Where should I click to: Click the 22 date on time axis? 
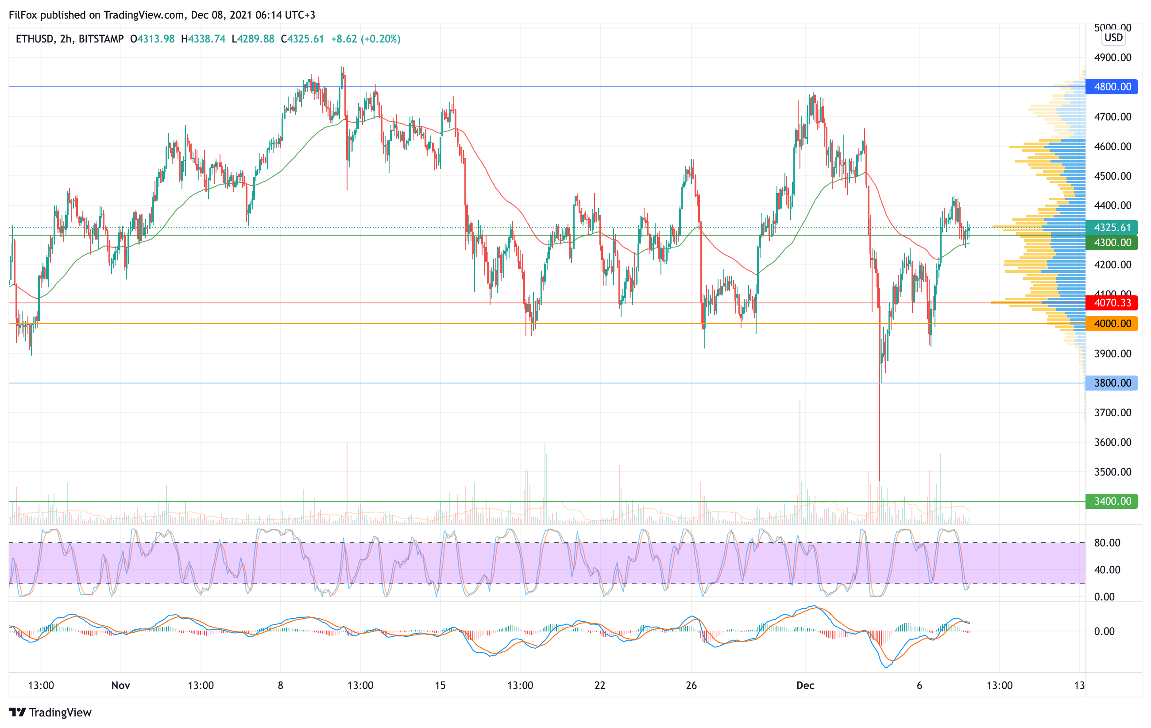tap(599, 685)
